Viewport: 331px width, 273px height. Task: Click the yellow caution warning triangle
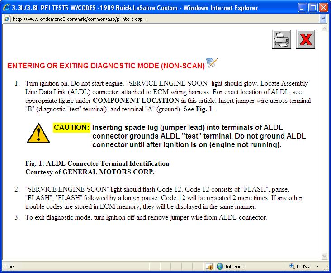[38, 133]
